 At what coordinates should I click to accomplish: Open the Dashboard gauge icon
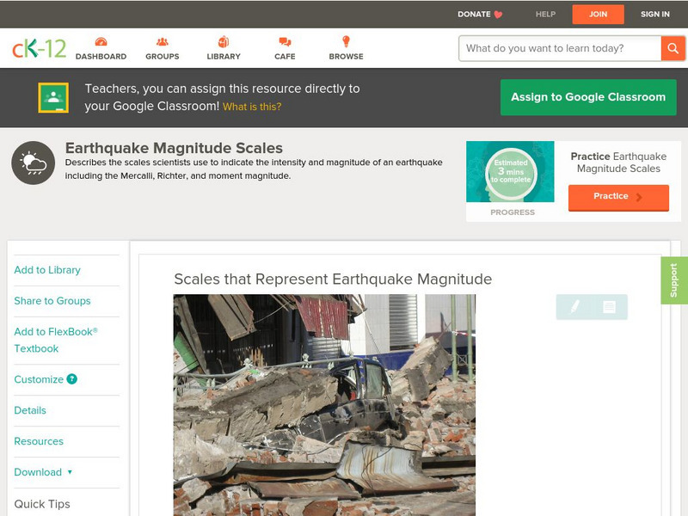point(101,41)
